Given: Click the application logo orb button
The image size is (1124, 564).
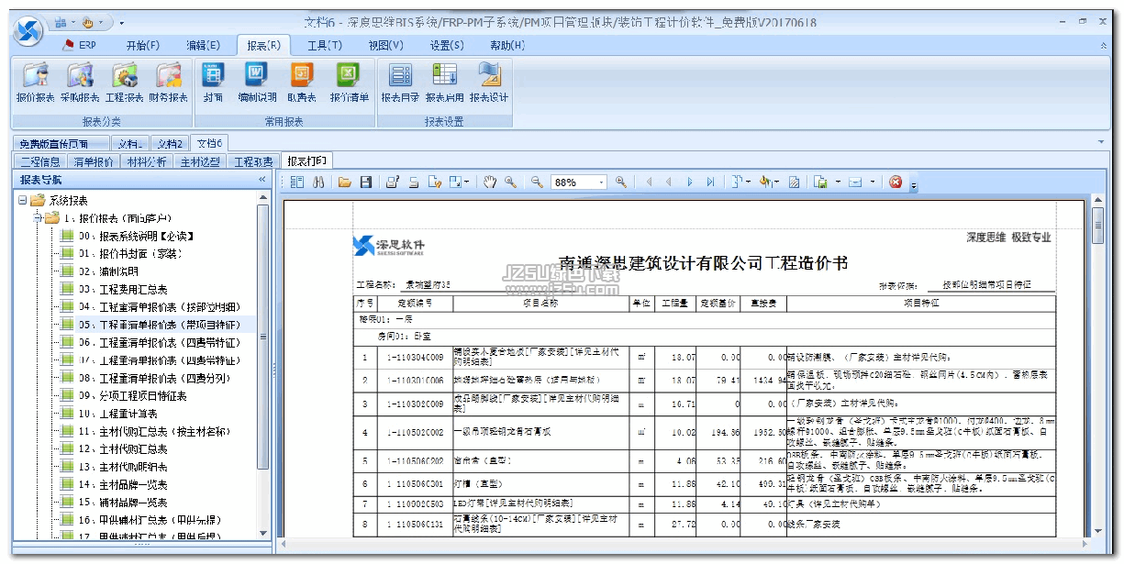Looking at the screenshot, I should coord(28,29).
